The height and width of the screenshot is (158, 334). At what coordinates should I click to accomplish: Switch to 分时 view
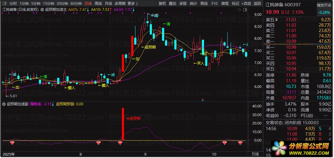13,3
